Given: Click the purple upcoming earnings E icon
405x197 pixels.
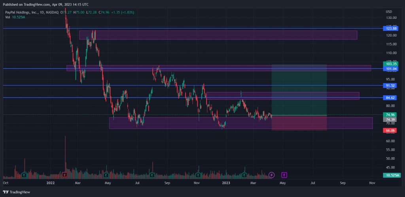Looking at the screenshot, I should pos(284,175).
